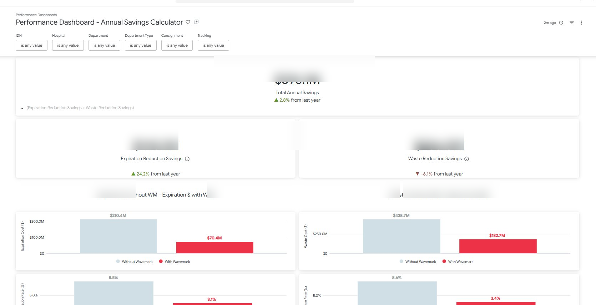Select the $210.4M expiration cost bar

(x=118, y=236)
